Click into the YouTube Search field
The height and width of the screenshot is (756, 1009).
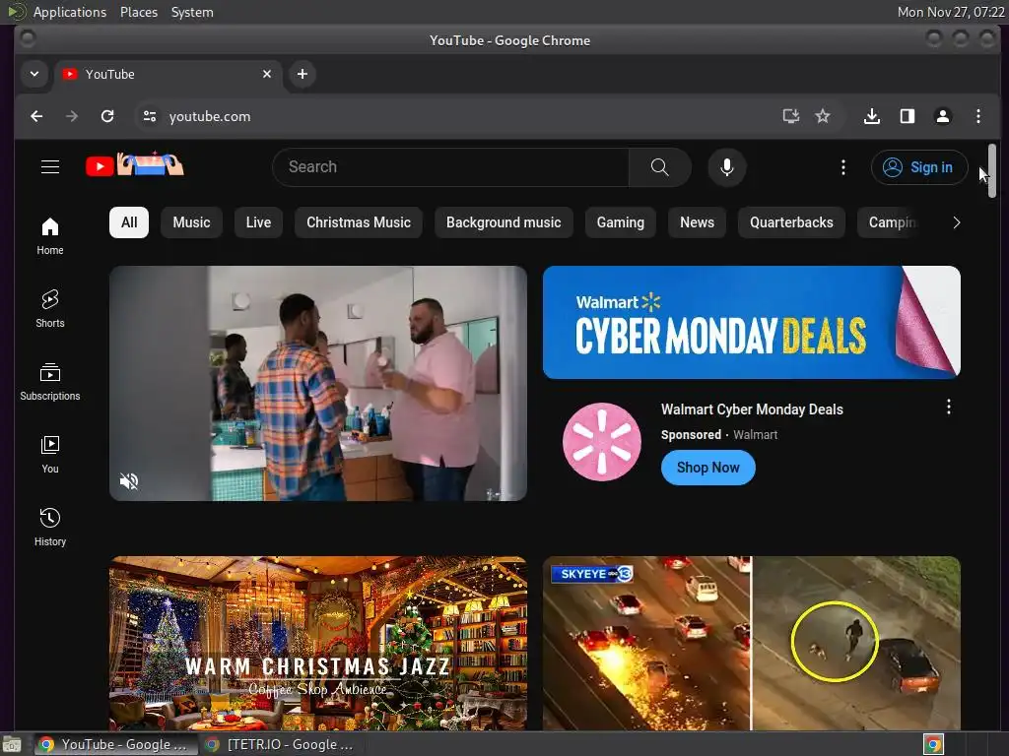click(x=450, y=167)
